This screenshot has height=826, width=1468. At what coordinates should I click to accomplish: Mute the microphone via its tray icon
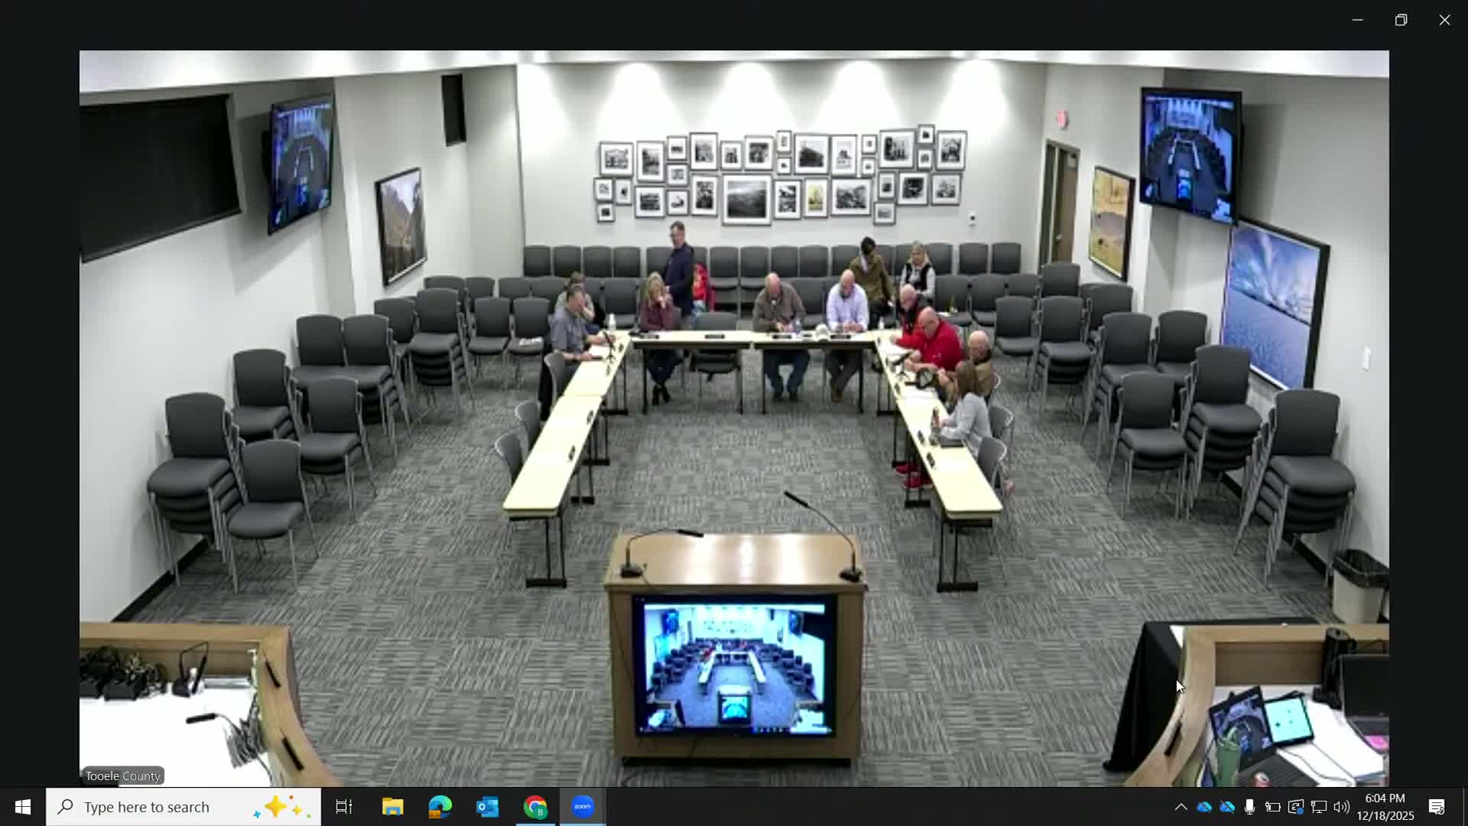1249,806
